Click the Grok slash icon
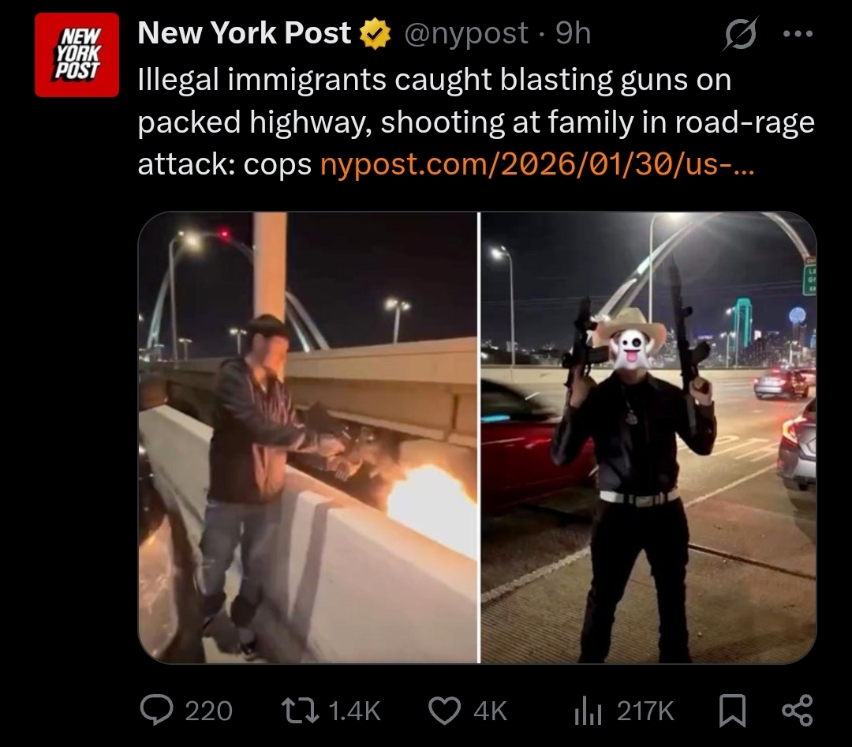This screenshot has width=852, height=747. point(741,34)
